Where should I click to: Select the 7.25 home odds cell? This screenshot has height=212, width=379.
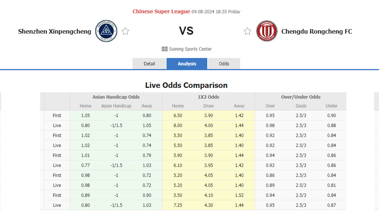point(178,205)
